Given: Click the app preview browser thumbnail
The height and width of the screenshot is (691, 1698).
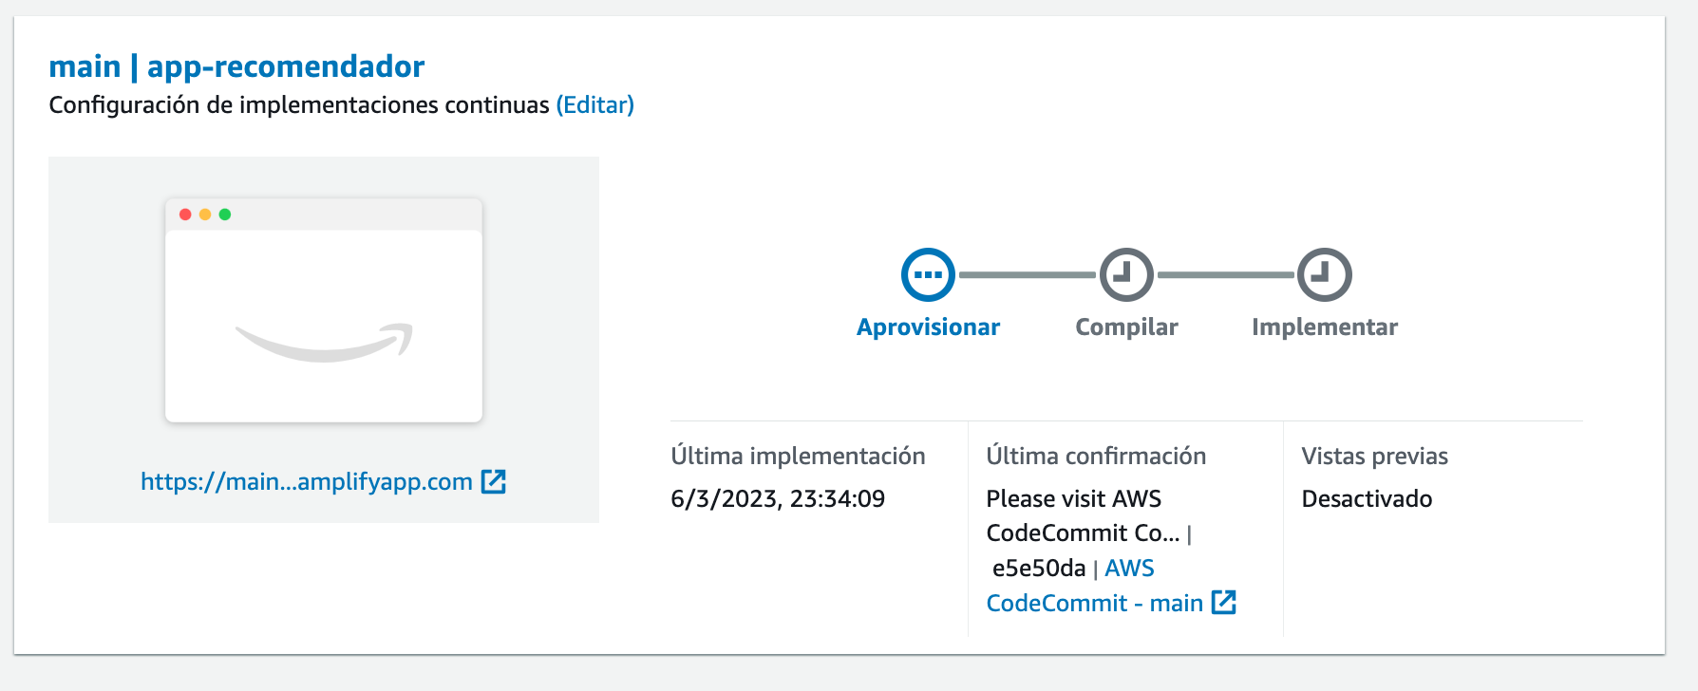Looking at the screenshot, I should 324,310.
